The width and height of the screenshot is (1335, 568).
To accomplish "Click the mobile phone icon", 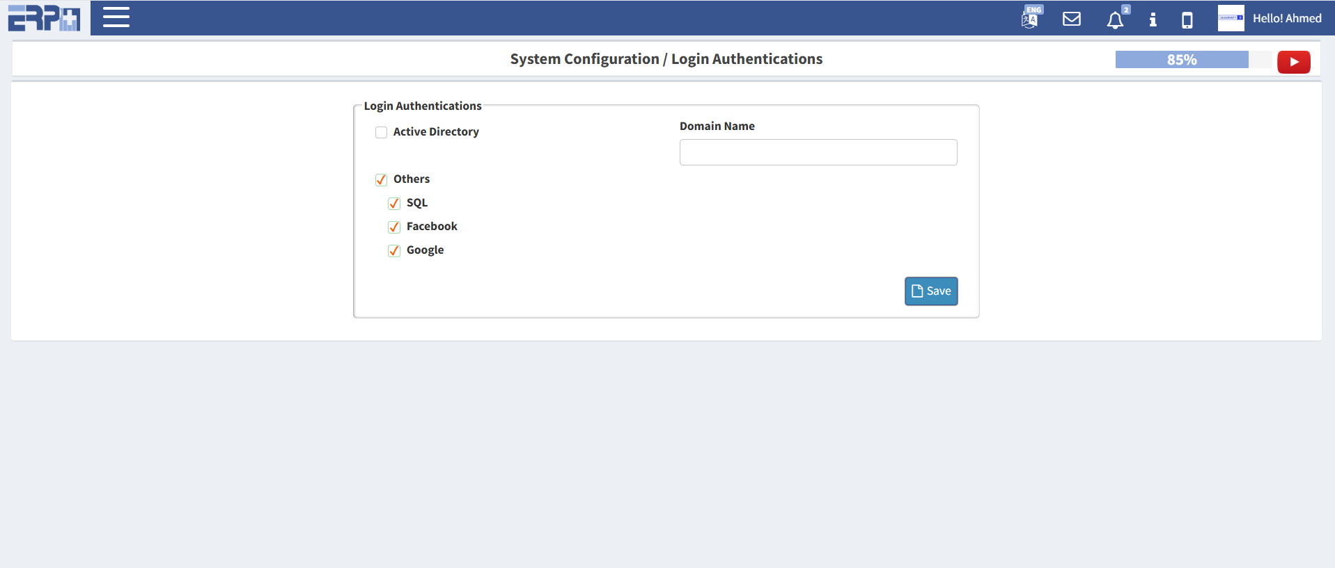I will click(1187, 20).
